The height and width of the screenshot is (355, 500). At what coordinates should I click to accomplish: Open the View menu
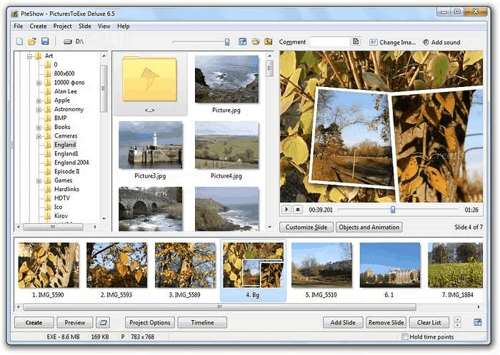(x=104, y=26)
